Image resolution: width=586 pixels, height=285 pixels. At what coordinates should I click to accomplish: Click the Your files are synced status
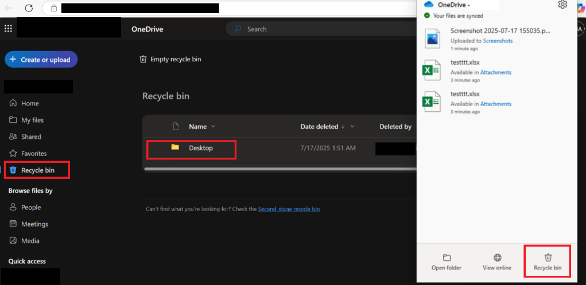[458, 15]
